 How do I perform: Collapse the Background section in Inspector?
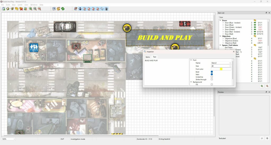click(191, 82)
